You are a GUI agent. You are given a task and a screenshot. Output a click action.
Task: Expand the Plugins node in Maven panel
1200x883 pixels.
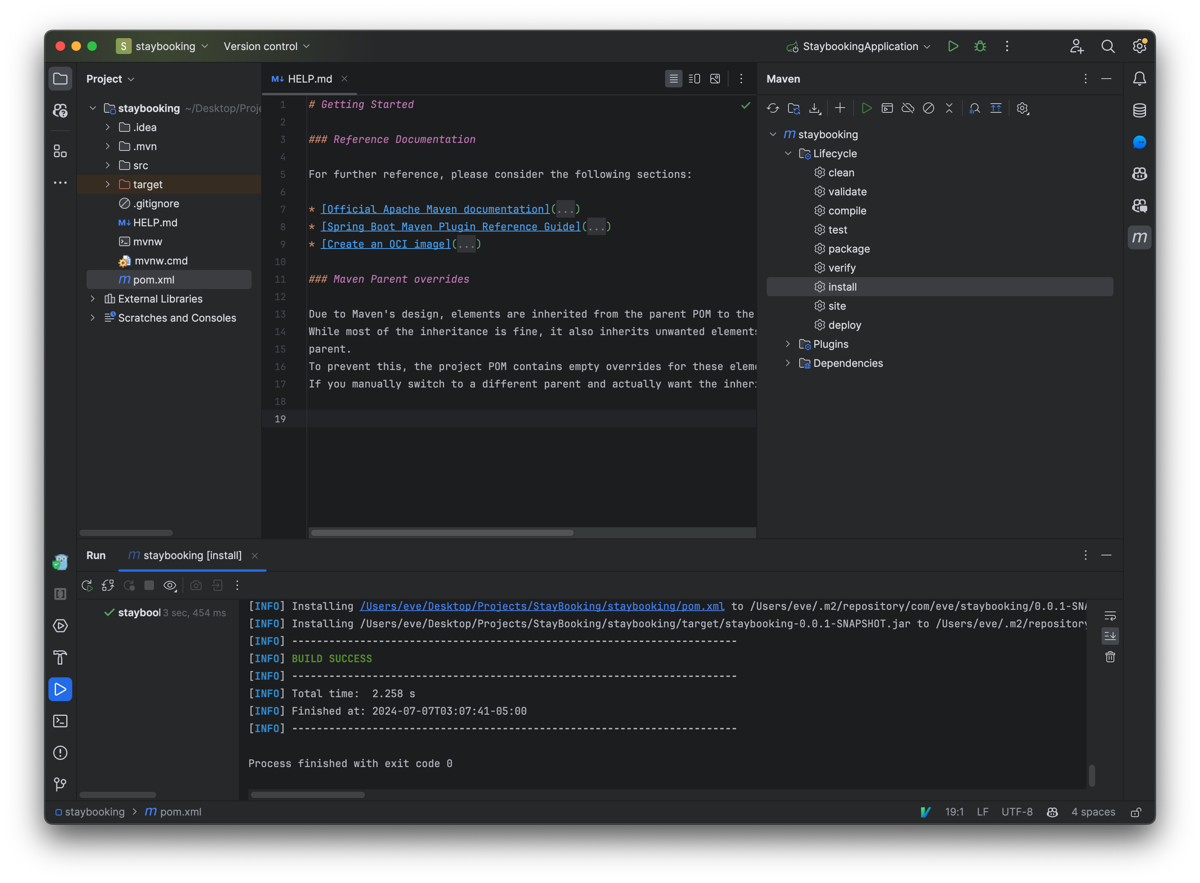point(788,344)
